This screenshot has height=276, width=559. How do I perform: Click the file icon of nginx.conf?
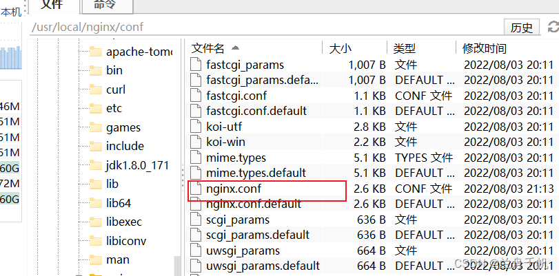point(195,189)
